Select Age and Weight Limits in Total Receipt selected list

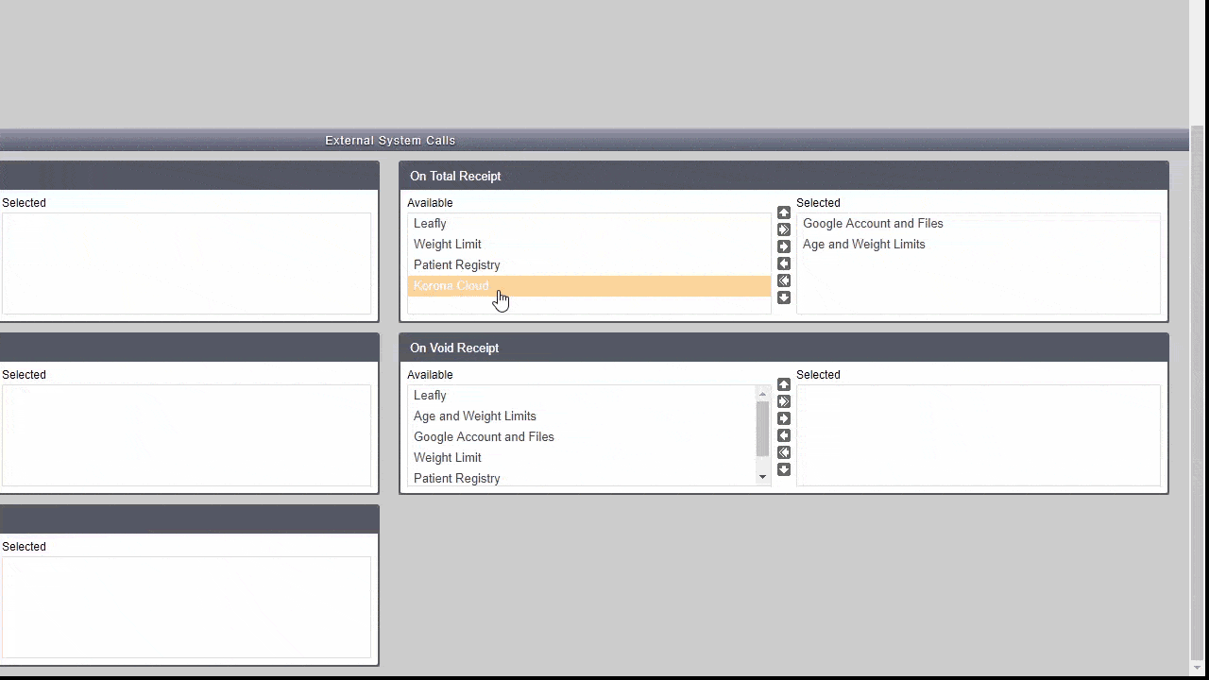978,245
